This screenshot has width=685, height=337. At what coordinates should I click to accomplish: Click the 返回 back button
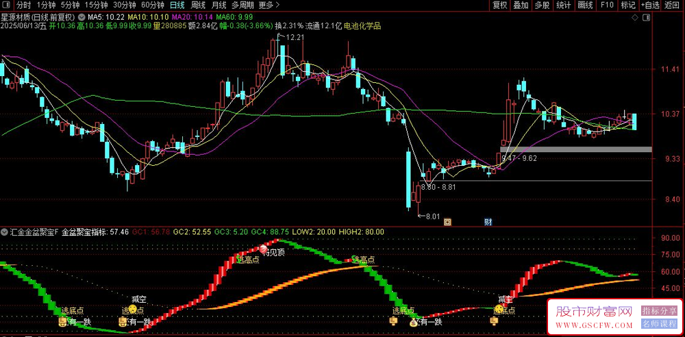click(672, 5)
